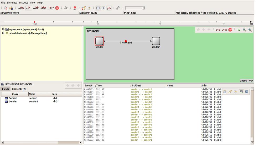Click the find/inspect objects icon
This screenshot has width=269, height=149.
[84, 8]
